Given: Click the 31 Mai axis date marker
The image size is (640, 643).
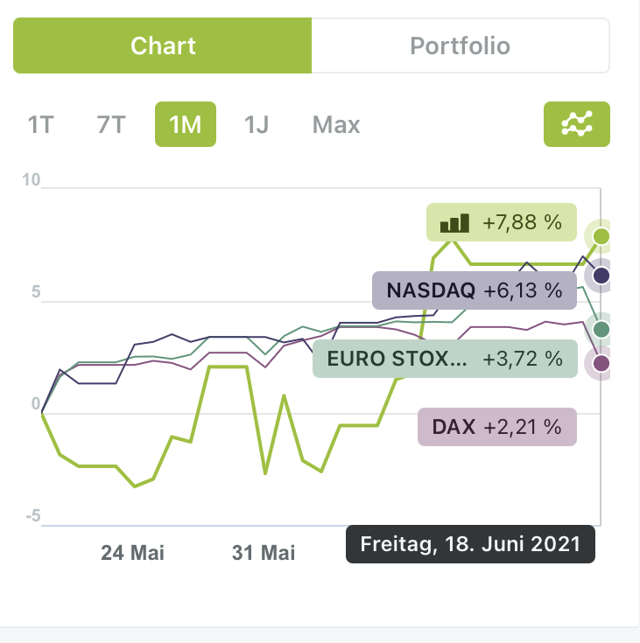Looking at the screenshot, I should pos(264,553).
